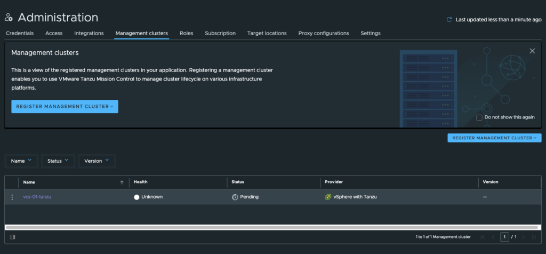Check the Do not show this again box

point(479,117)
